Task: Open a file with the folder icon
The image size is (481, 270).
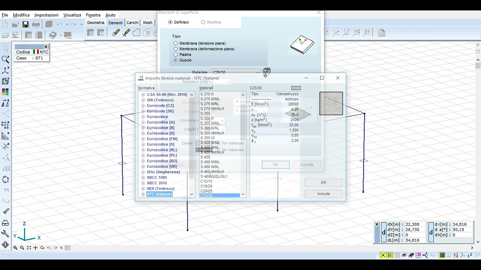Action: (x=15, y=25)
